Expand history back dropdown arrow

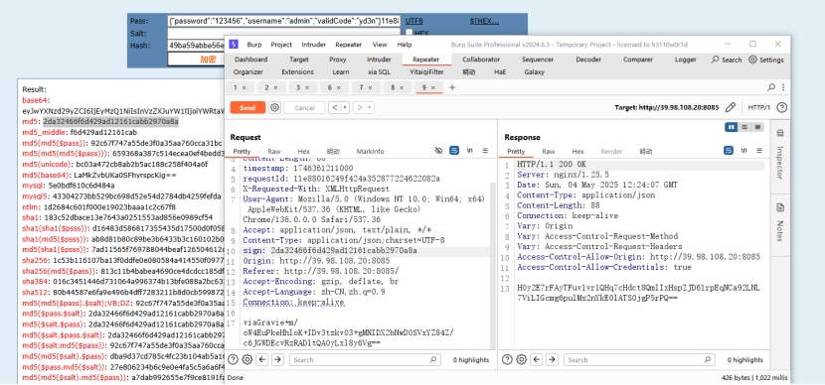click(x=345, y=108)
